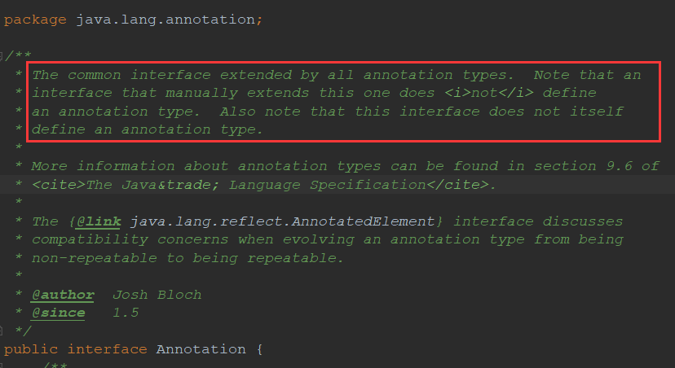The height and width of the screenshot is (368, 675).
Task: Click the @author Javadoc tag
Action: click(63, 295)
